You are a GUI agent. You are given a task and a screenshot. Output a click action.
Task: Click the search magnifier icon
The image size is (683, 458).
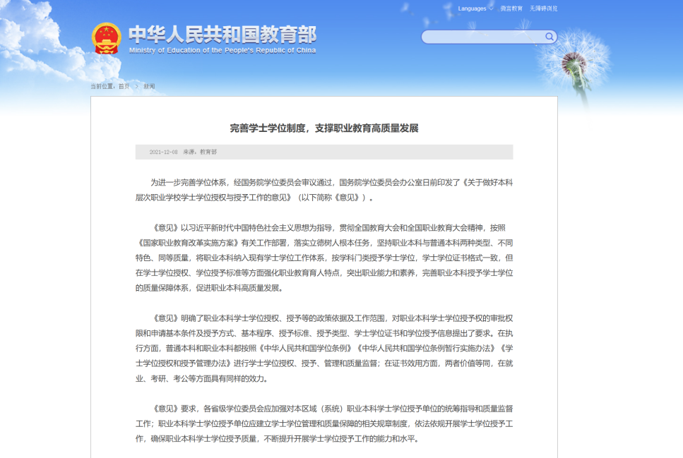(x=550, y=36)
